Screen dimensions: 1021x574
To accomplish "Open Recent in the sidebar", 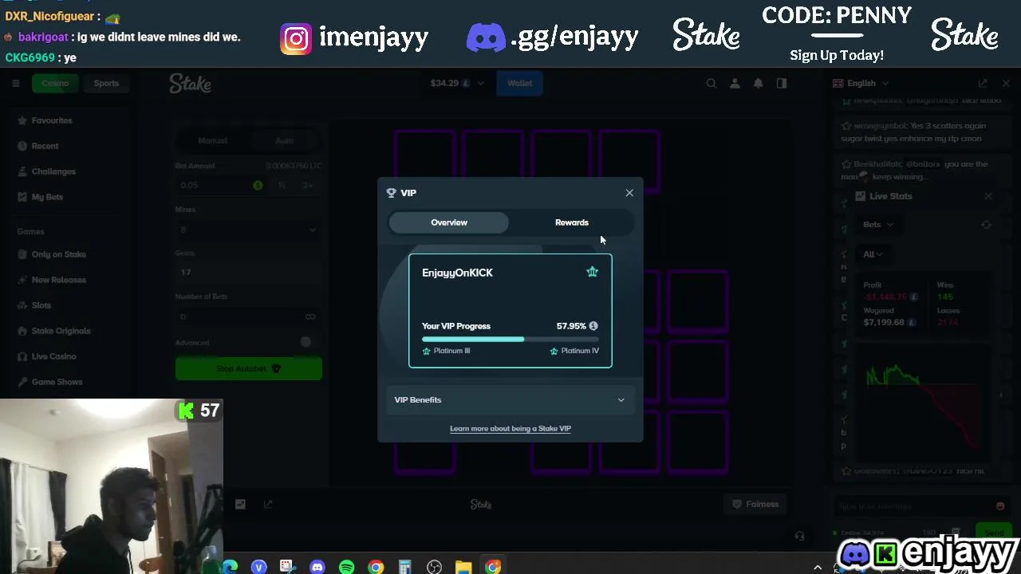I will (x=45, y=146).
